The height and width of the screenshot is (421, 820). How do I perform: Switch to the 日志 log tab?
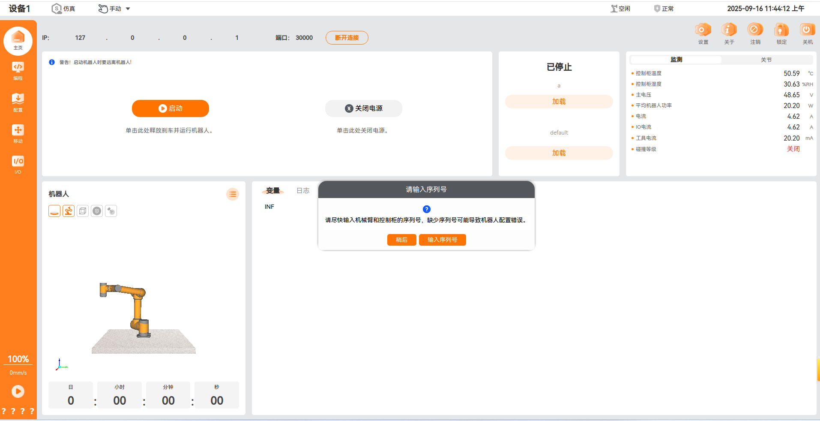tap(302, 191)
